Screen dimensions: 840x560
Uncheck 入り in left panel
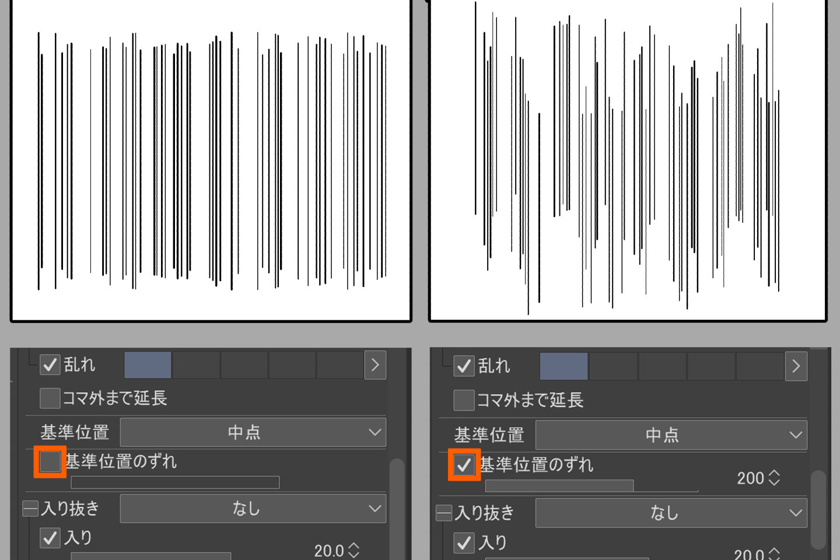pos(51,538)
